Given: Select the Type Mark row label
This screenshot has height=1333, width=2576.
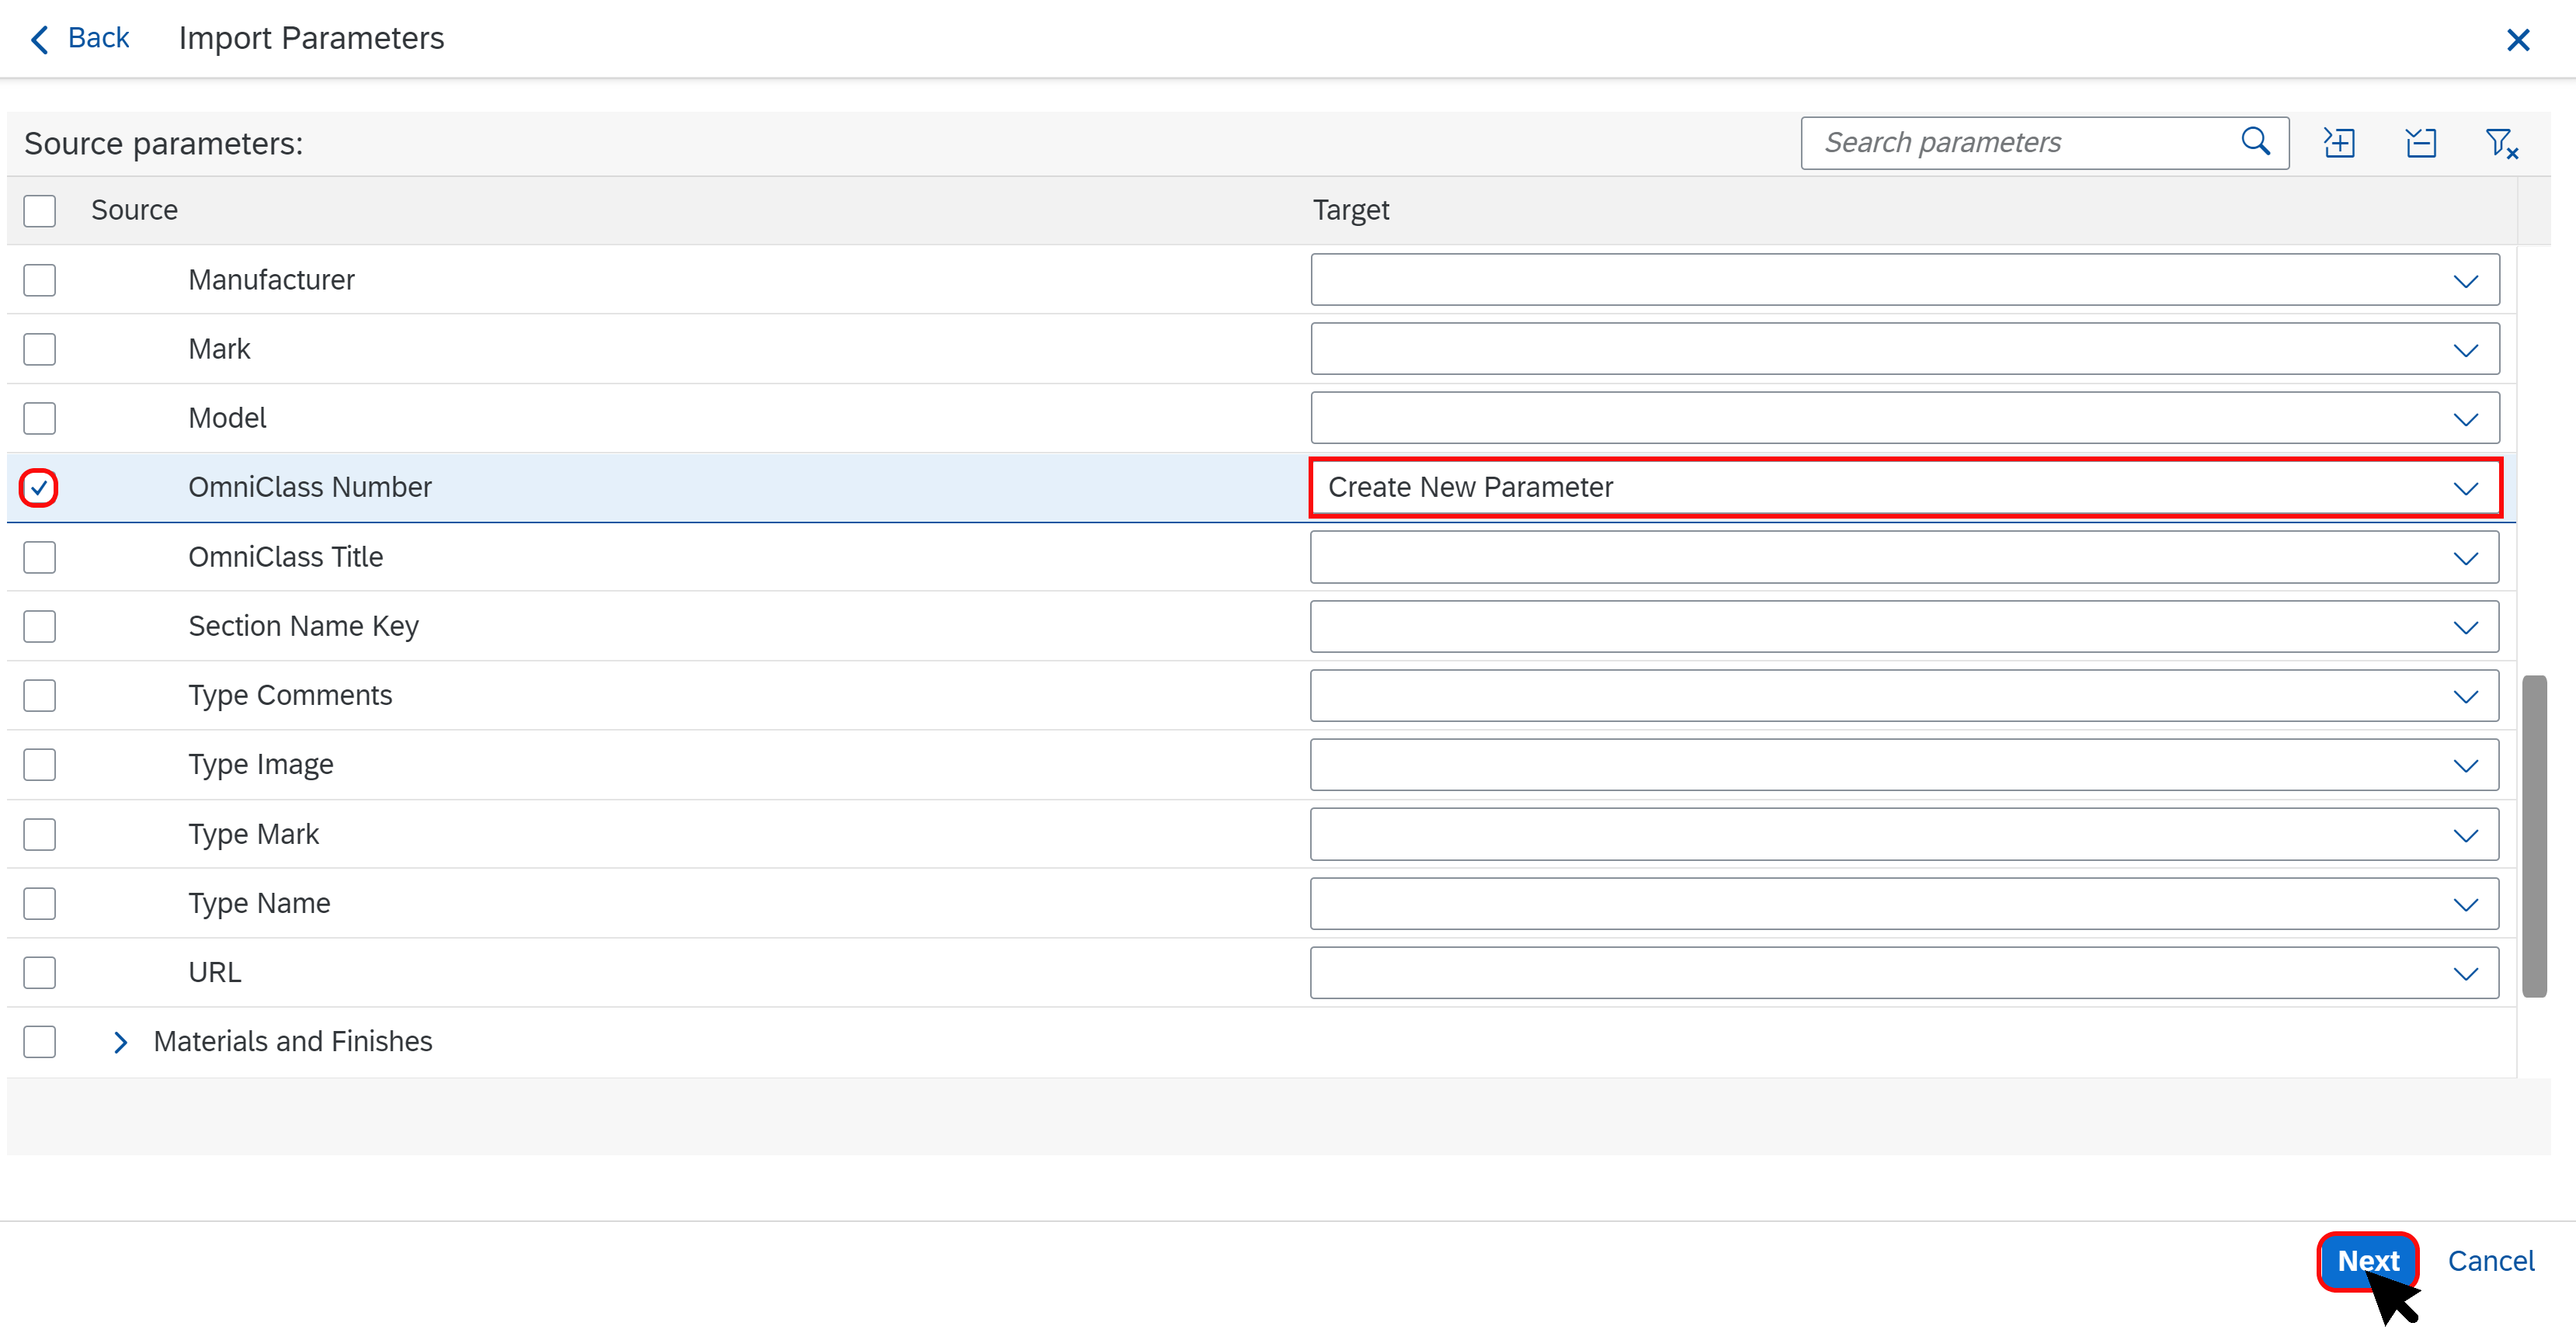Looking at the screenshot, I should [253, 834].
